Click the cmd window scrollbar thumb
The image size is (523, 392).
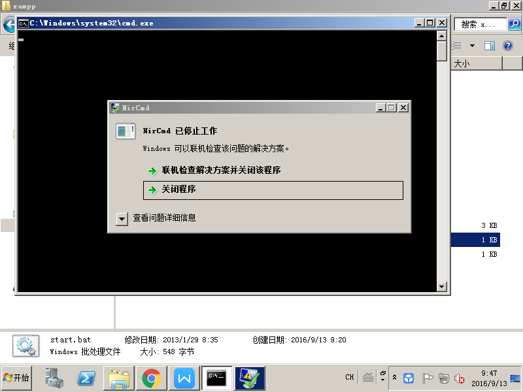pos(442,51)
